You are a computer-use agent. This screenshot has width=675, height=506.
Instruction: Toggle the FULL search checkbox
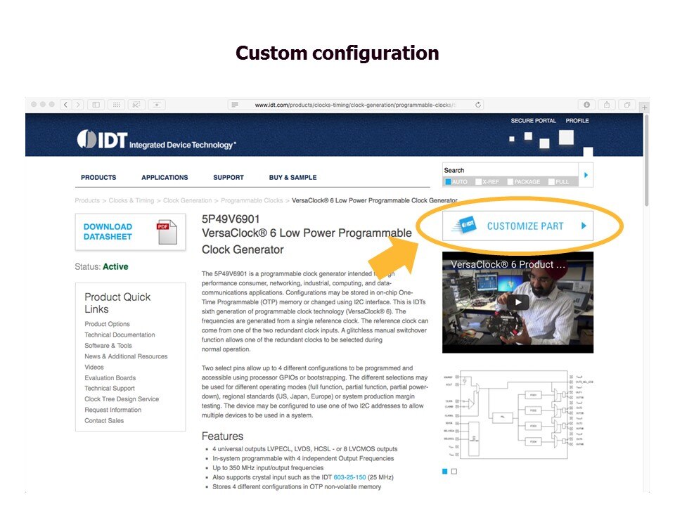pyautogui.click(x=551, y=182)
